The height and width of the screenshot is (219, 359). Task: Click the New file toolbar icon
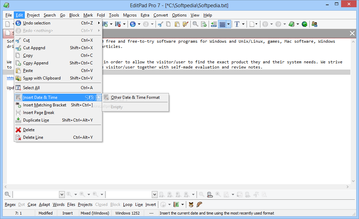tap(8, 24)
